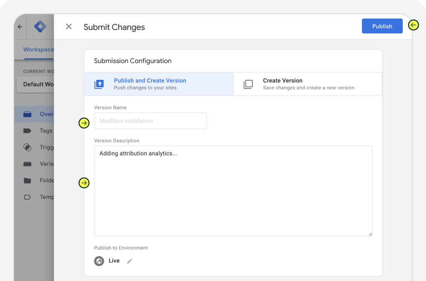Image resolution: width=426 pixels, height=281 pixels.
Task: Open Triggers in the sidebar
Action: (34, 147)
